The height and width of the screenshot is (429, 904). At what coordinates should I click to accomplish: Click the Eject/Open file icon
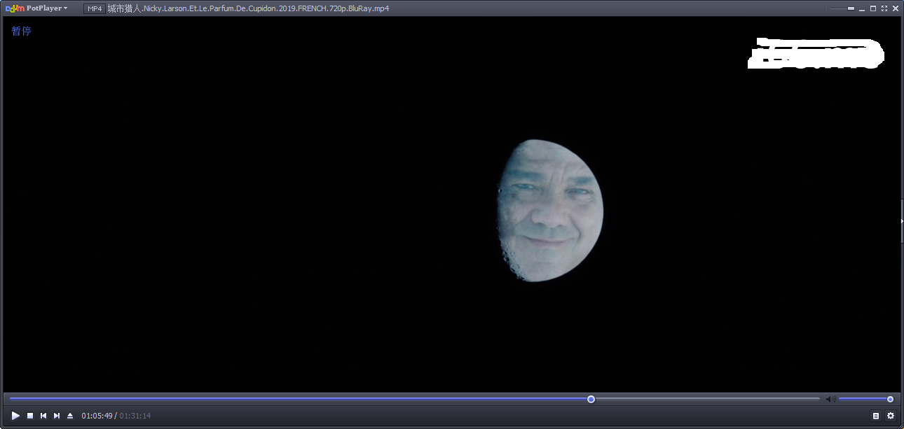tap(70, 416)
